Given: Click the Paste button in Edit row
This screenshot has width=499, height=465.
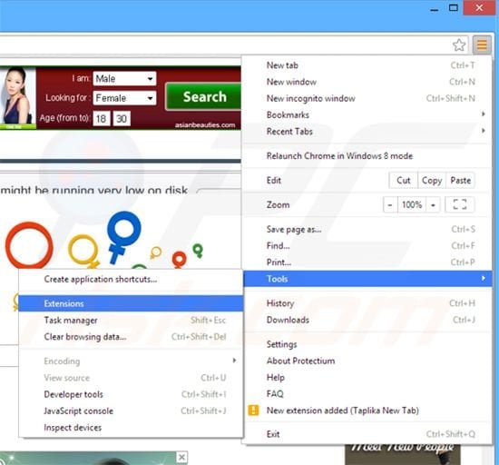Looking at the screenshot, I should pyautogui.click(x=461, y=180).
